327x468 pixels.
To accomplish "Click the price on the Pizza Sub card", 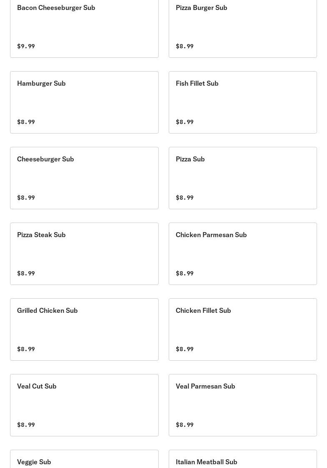I will 185,198.
